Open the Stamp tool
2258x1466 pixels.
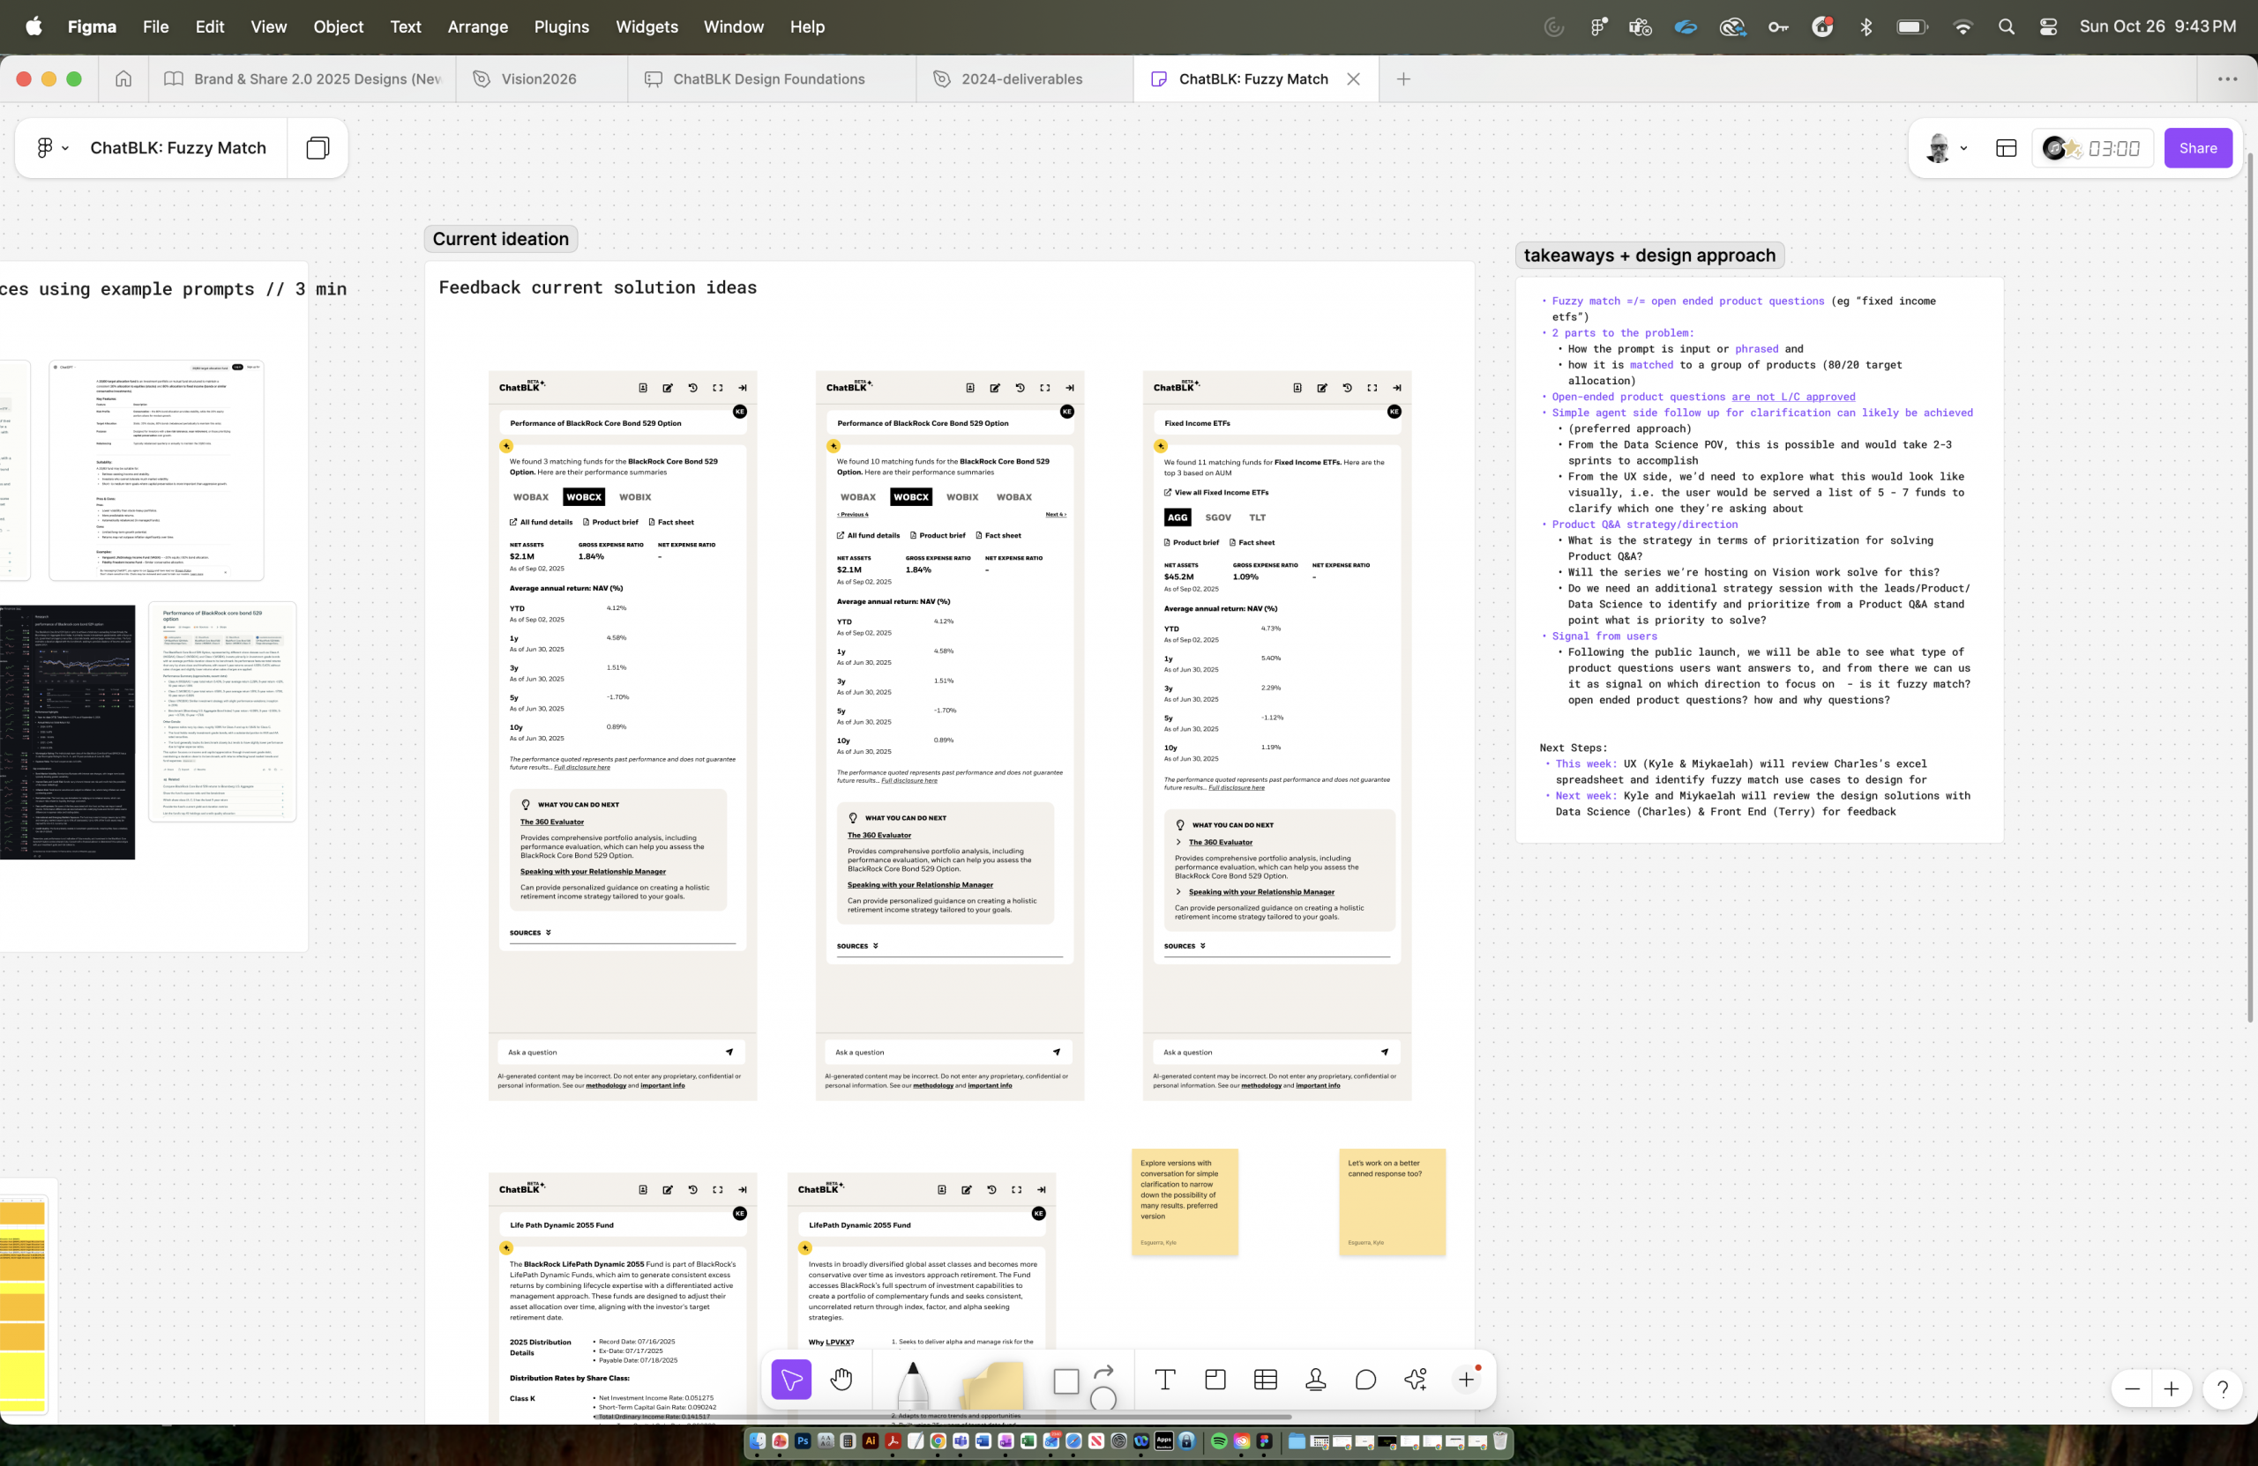(1316, 1379)
